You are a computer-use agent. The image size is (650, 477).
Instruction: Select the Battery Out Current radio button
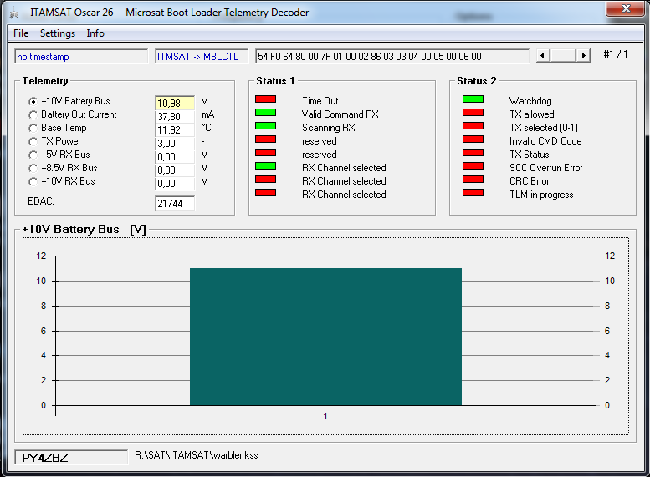tap(33, 114)
